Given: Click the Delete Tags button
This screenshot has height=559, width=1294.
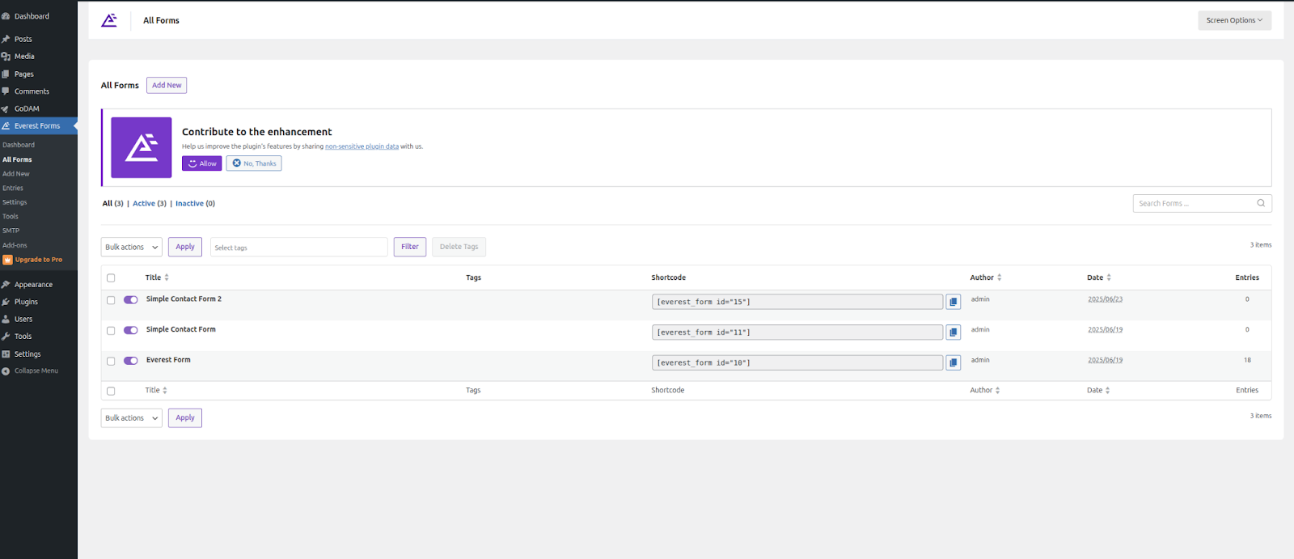Looking at the screenshot, I should point(459,247).
